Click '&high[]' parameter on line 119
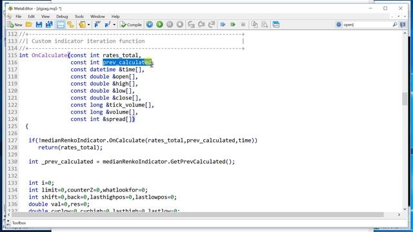This screenshot has width=413, height=232. [124, 84]
